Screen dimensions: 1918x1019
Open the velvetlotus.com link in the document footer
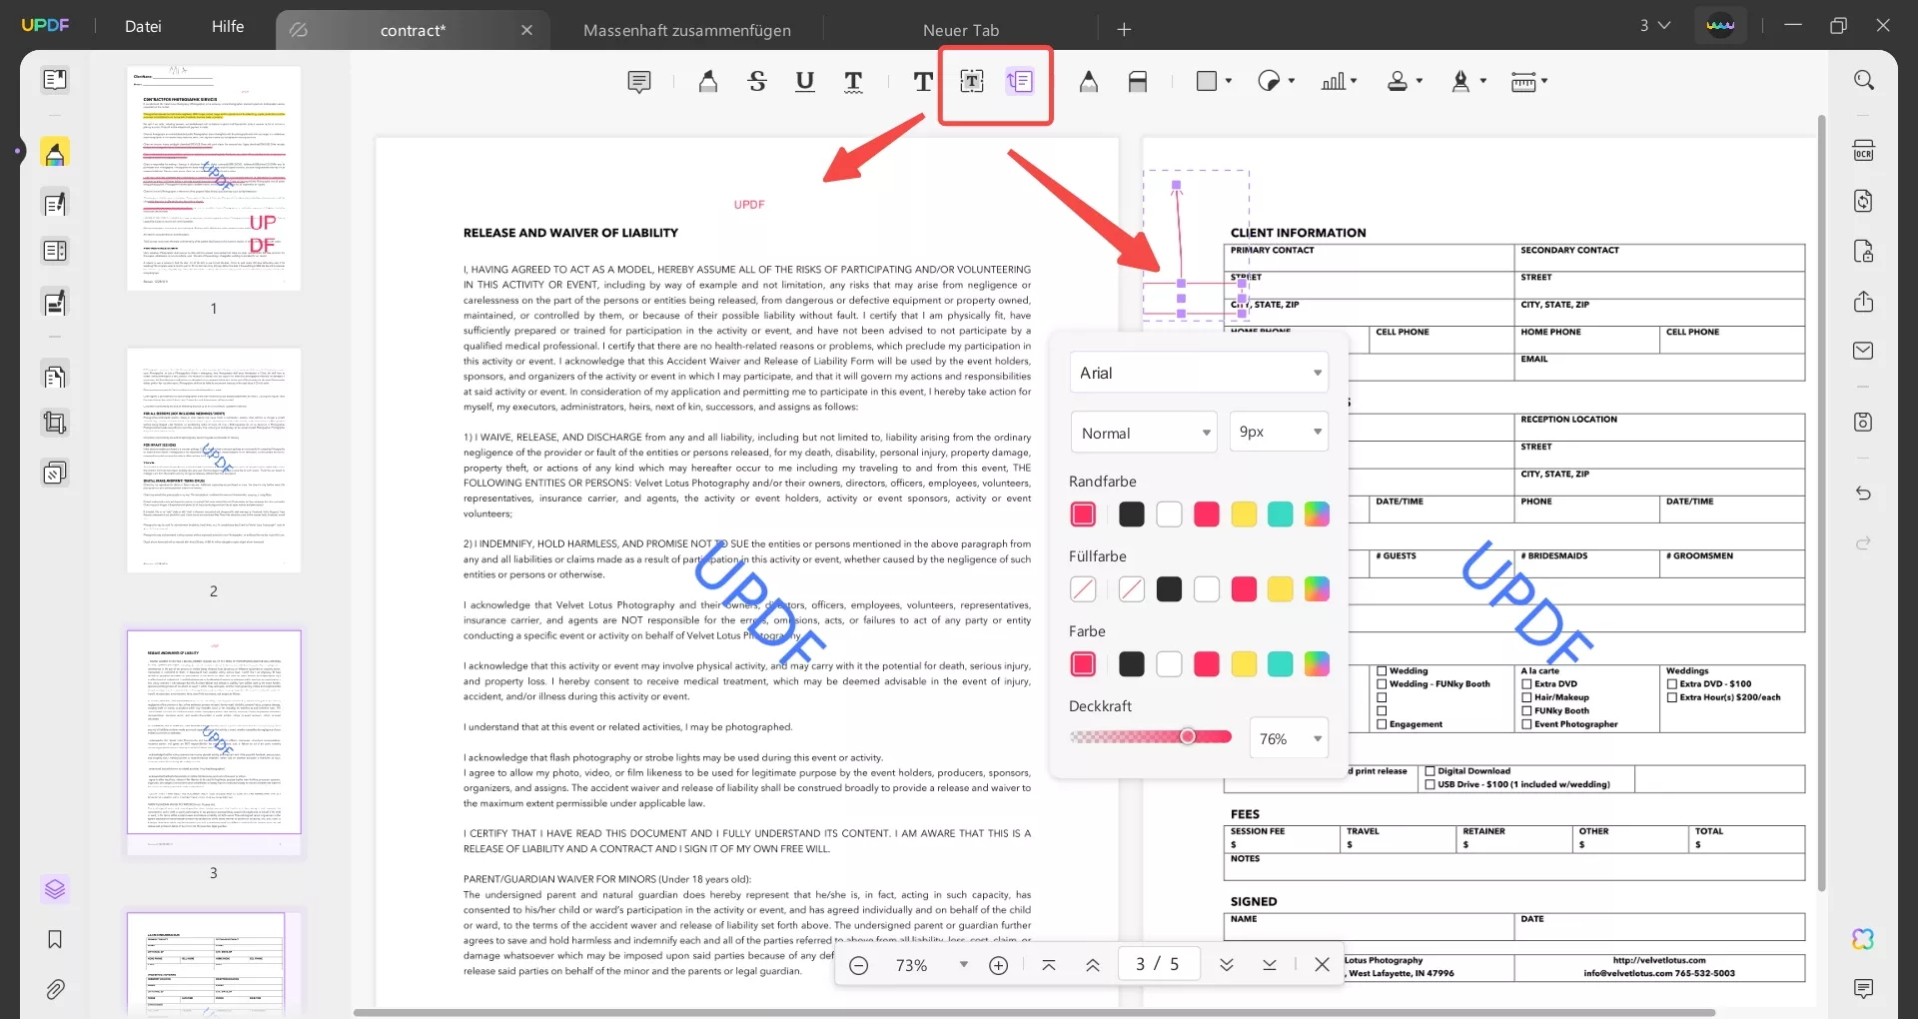click(1659, 960)
